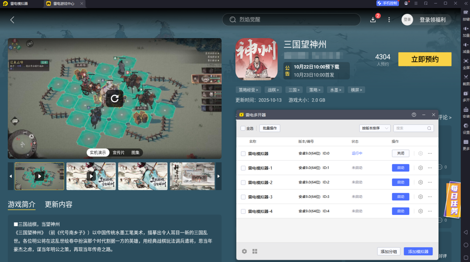Open the user account icon in title bar

coord(407,3)
